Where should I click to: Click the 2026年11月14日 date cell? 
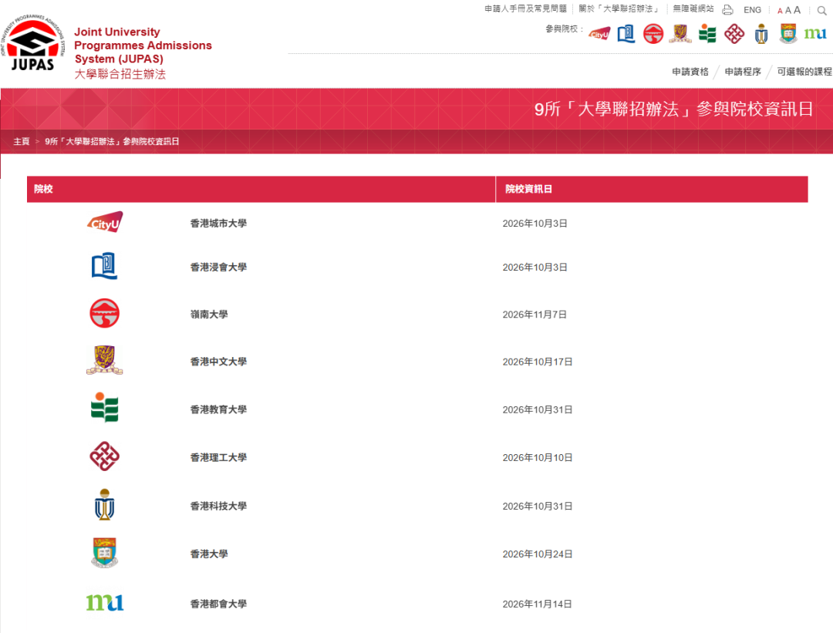(x=537, y=604)
